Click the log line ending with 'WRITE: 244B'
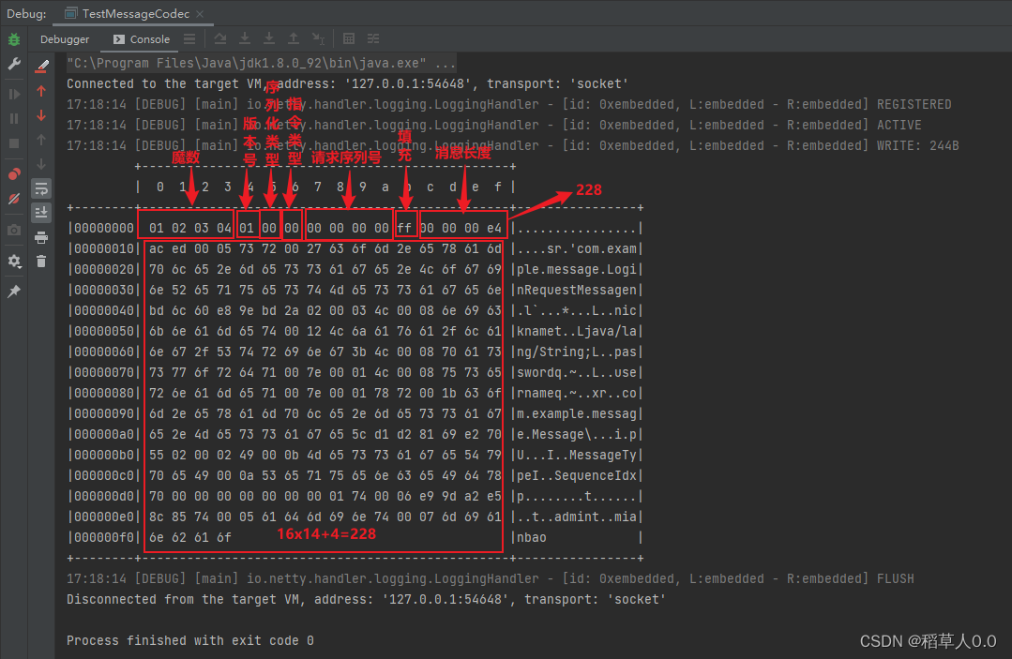 tap(512, 145)
